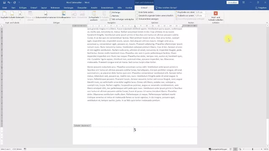Open Kopfzeile dropdown arrow
This screenshot has height=151, width=269.
click(5, 20)
